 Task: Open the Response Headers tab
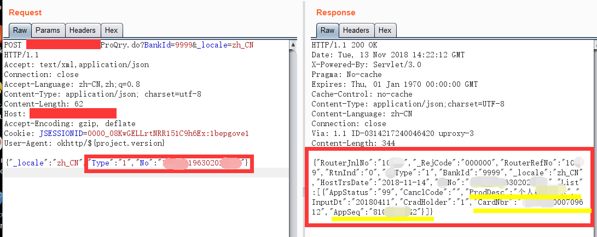pyautogui.click(x=356, y=31)
